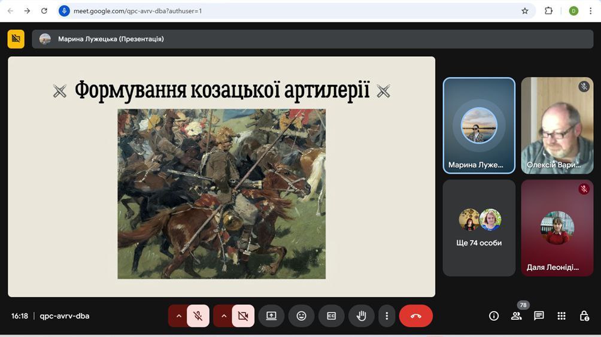The image size is (601, 337).
Task: Toggle closed captions
Action: tap(331, 316)
